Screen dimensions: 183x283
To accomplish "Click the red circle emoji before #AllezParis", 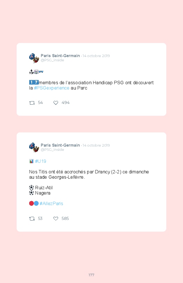I will point(31,203).
